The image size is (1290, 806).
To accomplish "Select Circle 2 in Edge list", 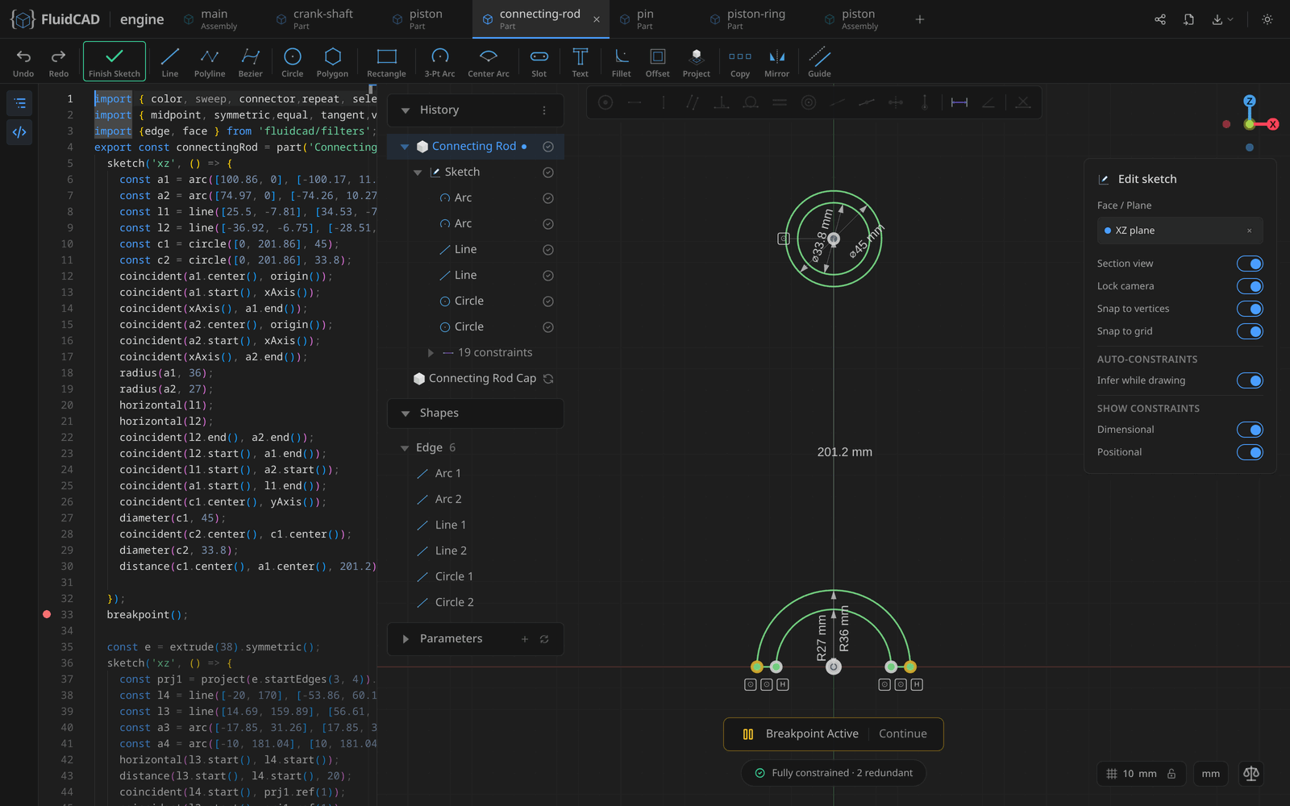I will coord(454,603).
